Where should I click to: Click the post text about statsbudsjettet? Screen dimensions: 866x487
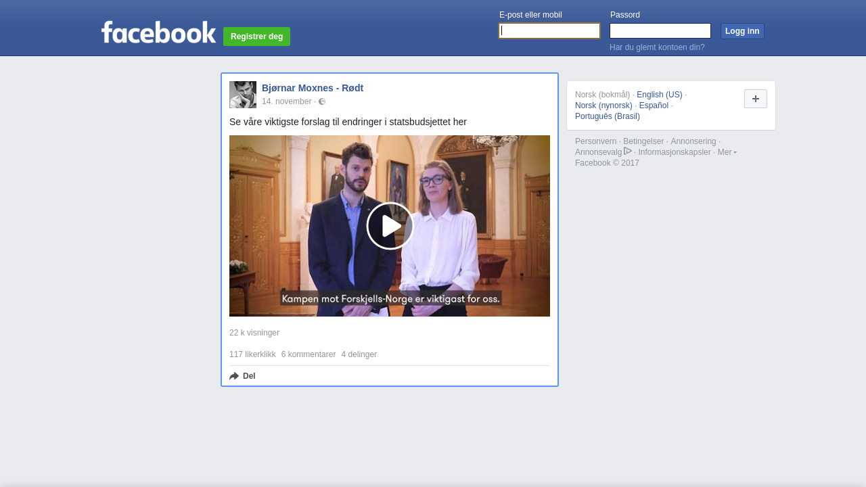click(348, 122)
